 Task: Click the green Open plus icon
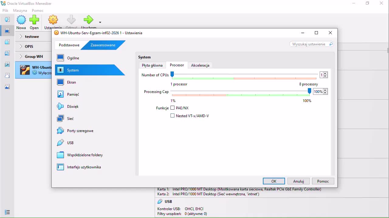[34, 20]
